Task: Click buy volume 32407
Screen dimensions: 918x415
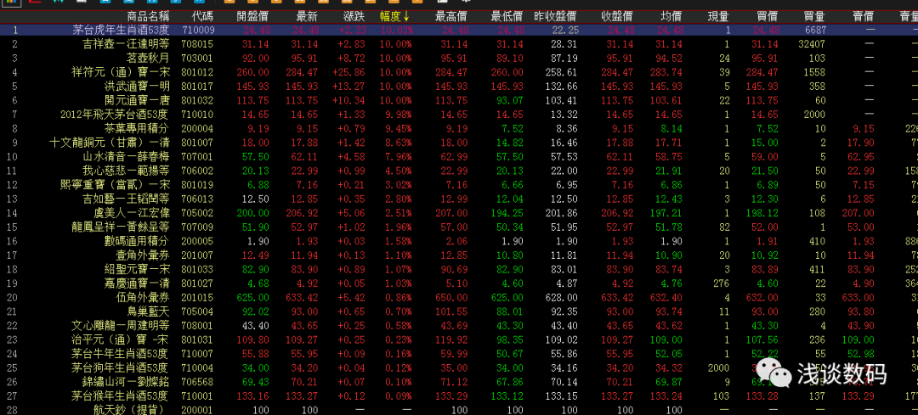Action: [x=812, y=44]
